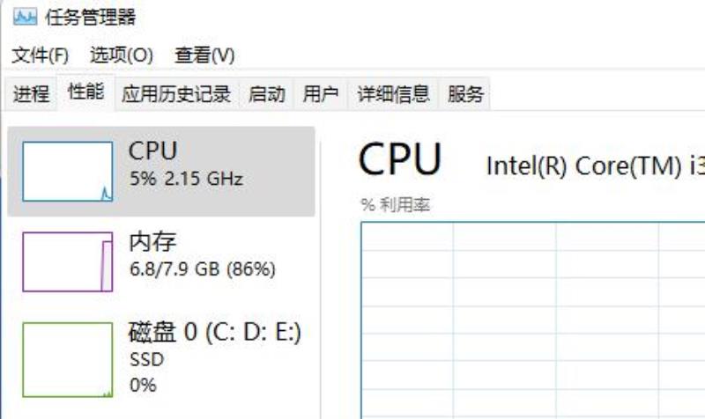The image size is (705, 419).
Task: Switch to the 用户 tab
Action: tap(321, 94)
